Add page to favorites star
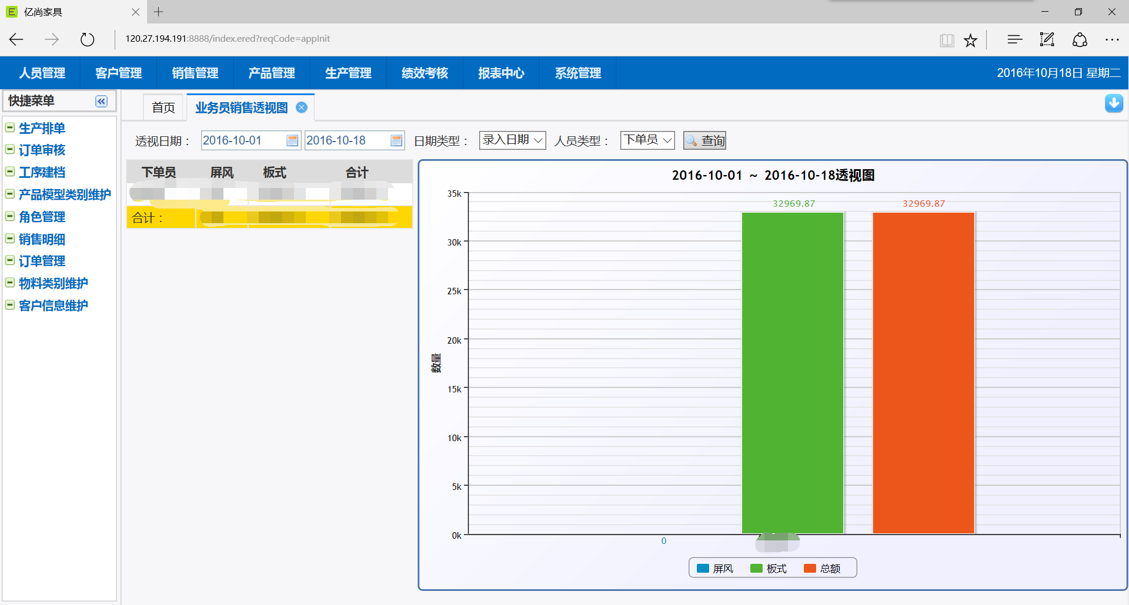This screenshot has height=605, width=1129. tap(970, 40)
